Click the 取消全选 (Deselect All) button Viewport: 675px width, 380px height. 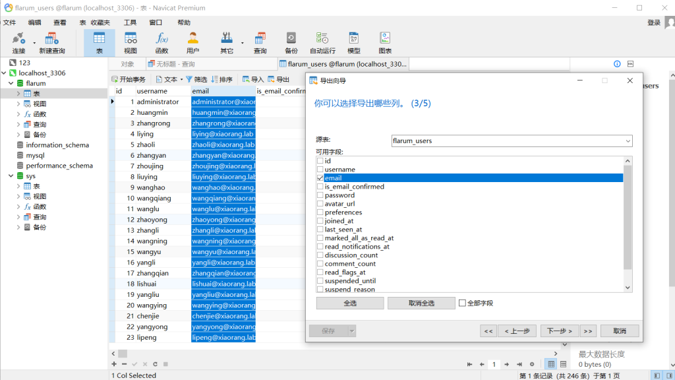pyautogui.click(x=421, y=303)
